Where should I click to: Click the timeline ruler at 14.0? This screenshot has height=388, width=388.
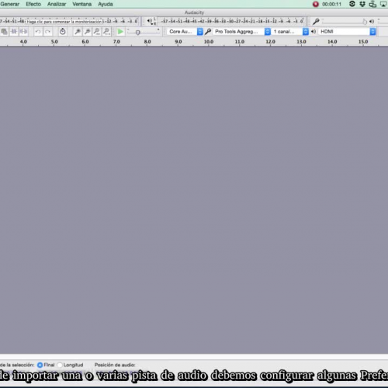pyautogui.click(x=332, y=42)
